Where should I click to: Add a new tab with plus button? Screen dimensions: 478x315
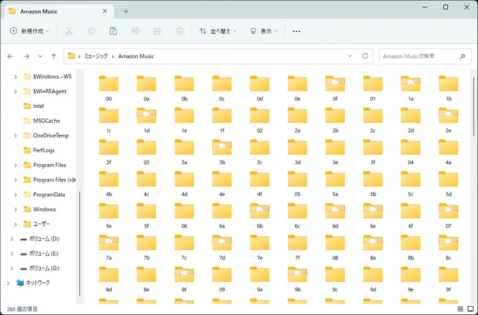pyautogui.click(x=126, y=12)
